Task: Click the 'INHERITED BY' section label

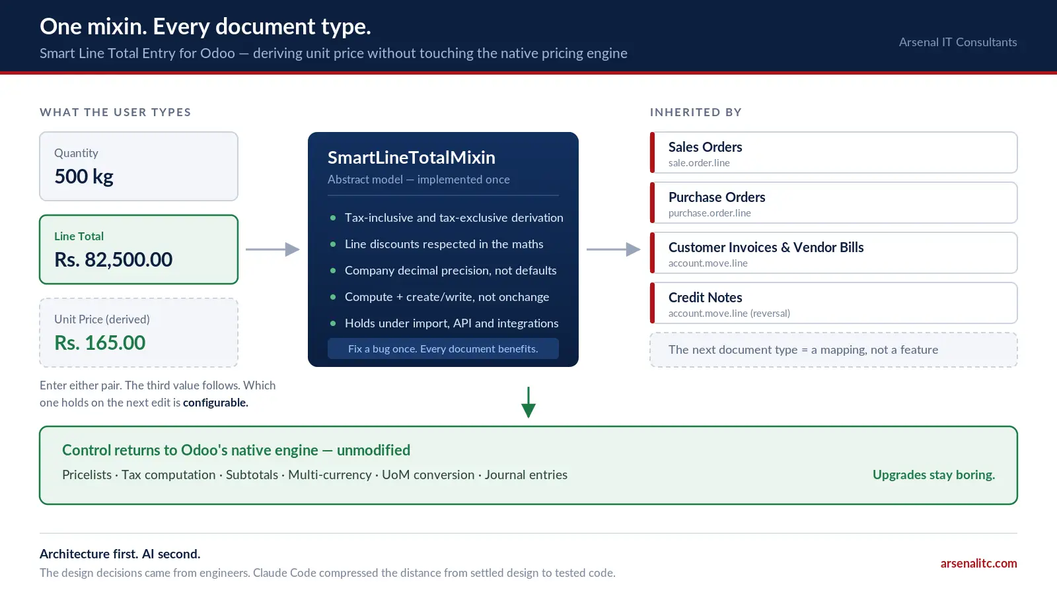Action: pyautogui.click(x=696, y=112)
